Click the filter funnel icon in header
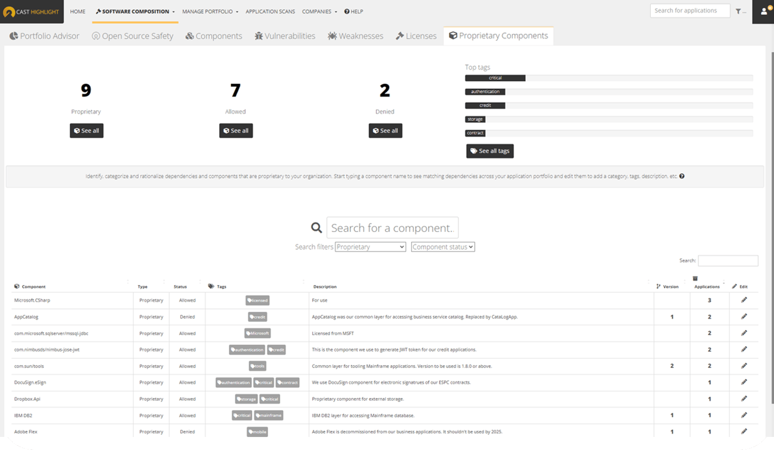The image size is (774, 450). tap(738, 11)
